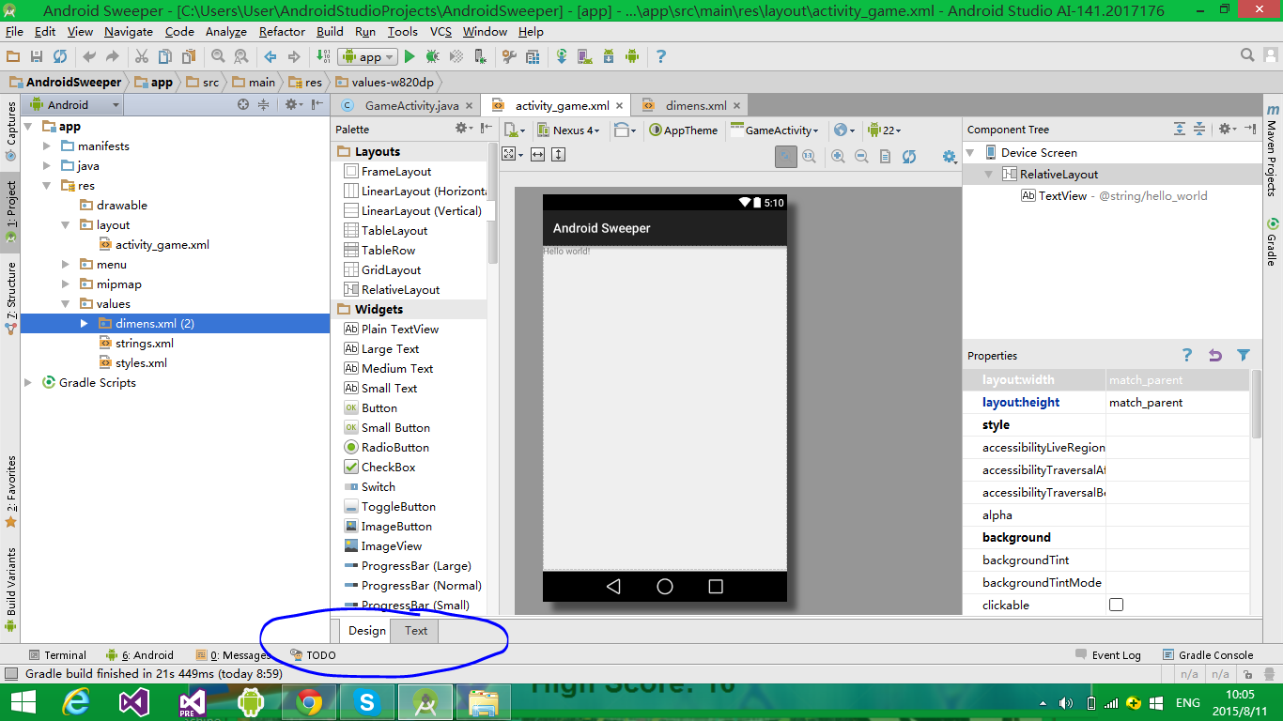Click the Paste toolbar icon
Image resolution: width=1283 pixels, height=721 pixels.
coord(189,57)
